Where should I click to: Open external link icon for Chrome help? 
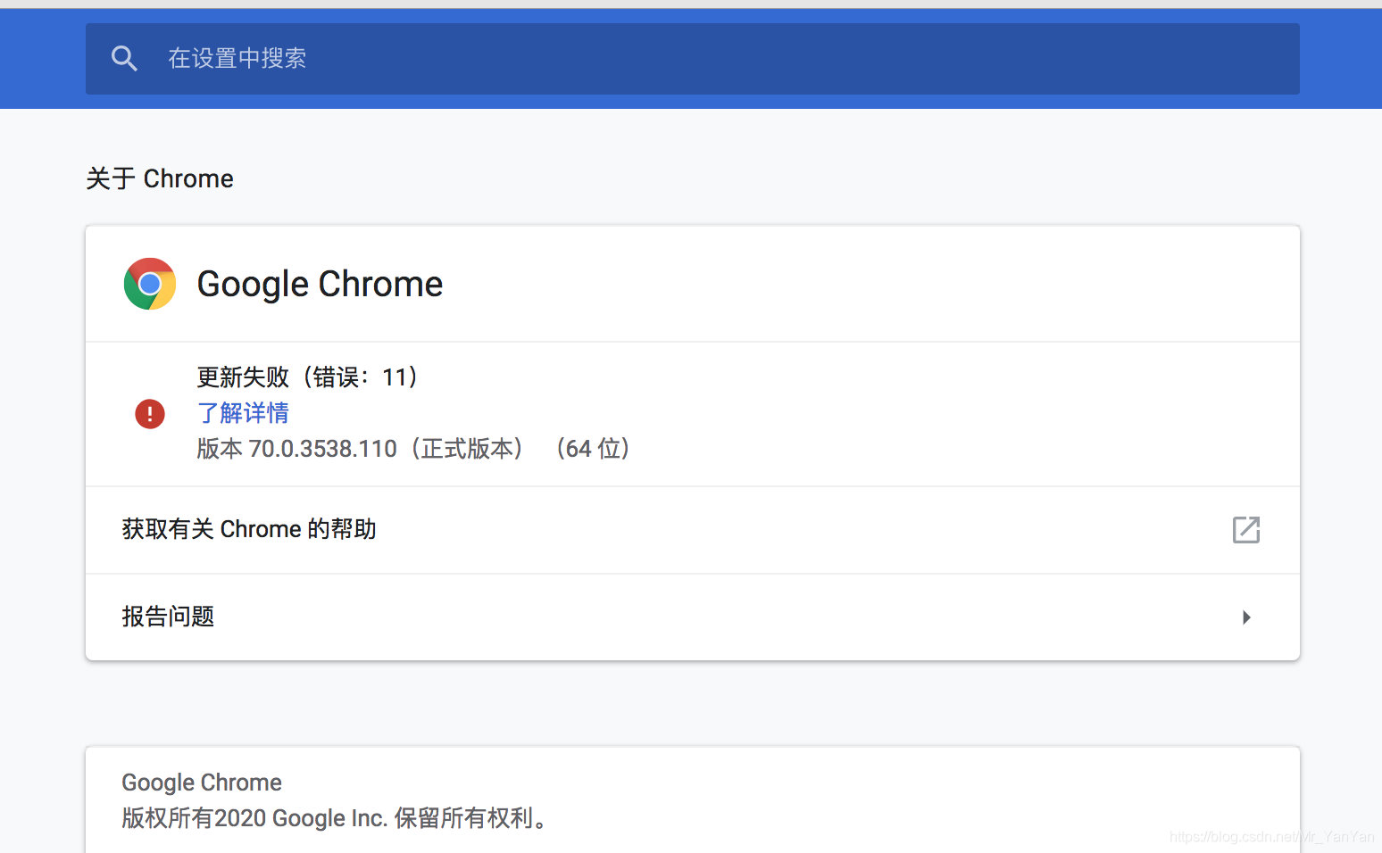(x=1245, y=530)
